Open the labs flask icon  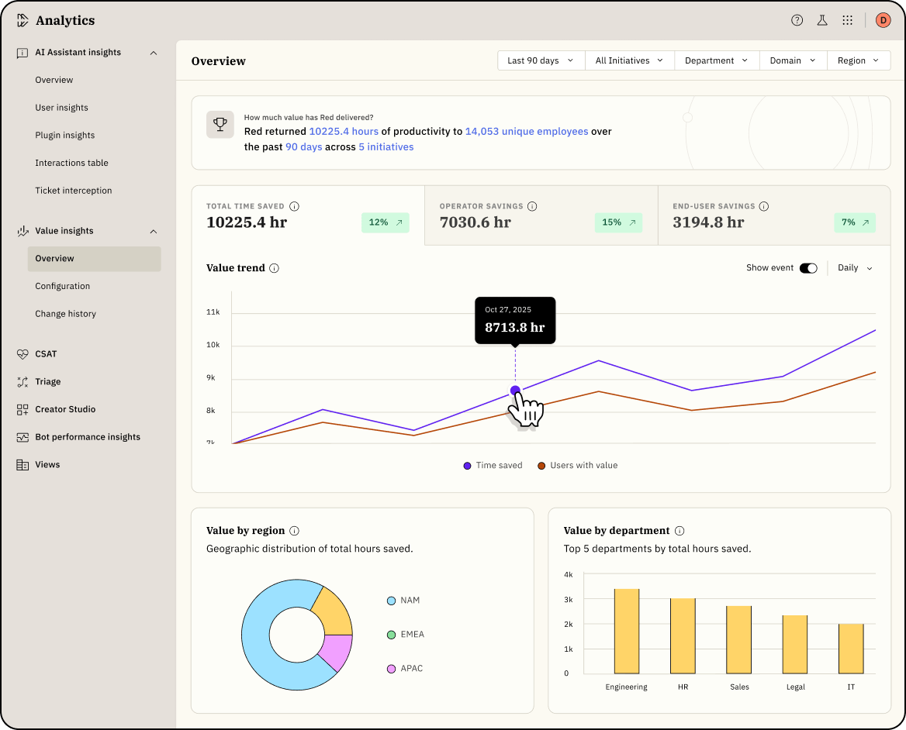(x=822, y=21)
